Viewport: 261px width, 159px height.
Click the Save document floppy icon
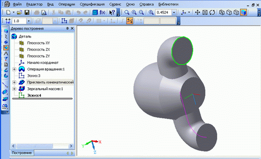click(x=27, y=12)
